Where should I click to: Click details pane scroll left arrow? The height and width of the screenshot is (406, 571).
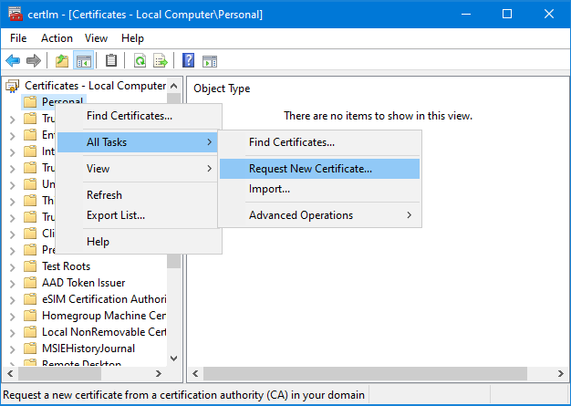click(195, 373)
